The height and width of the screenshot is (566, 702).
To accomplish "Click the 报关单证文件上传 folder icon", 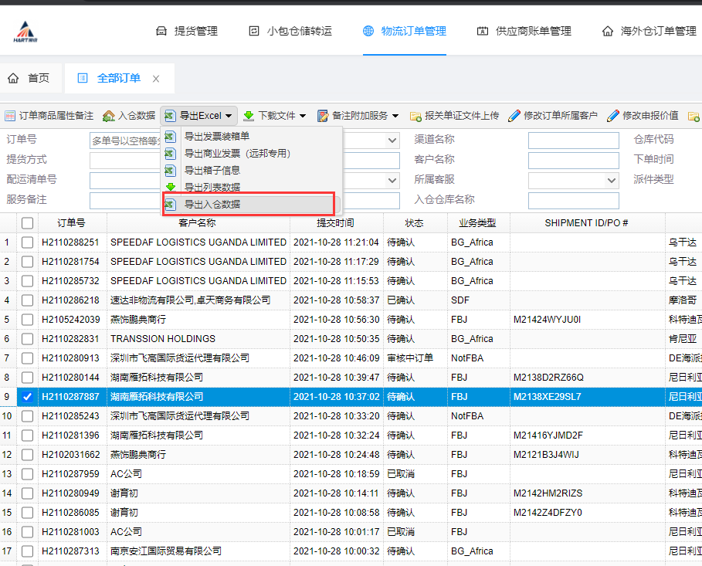I will 415,116.
